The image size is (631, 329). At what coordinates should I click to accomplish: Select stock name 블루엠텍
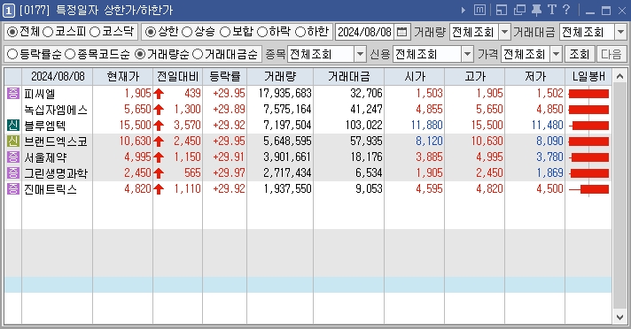click(x=44, y=126)
